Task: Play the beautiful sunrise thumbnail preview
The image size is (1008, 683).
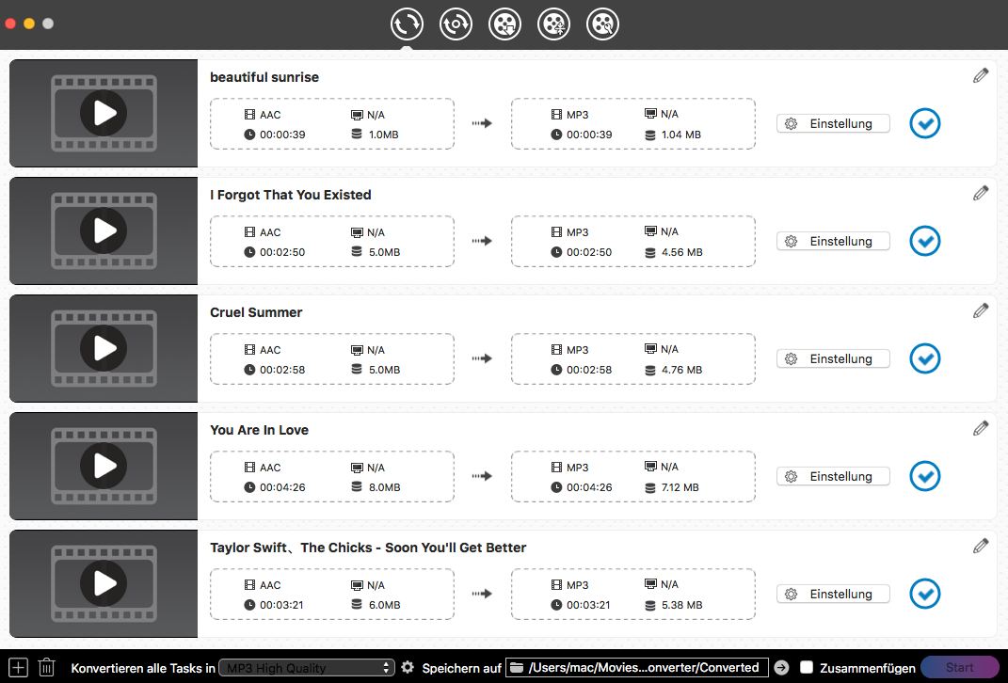Action: [x=104, y=113]
